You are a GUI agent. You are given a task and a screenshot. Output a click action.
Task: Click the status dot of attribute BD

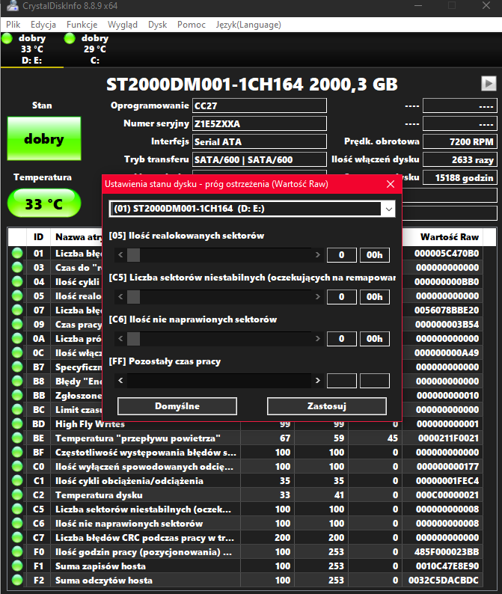coord(17,423)
